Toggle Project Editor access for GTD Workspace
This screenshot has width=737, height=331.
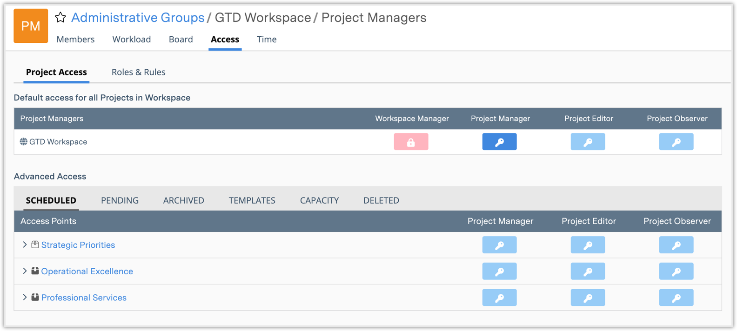click(x=588, y=142)
